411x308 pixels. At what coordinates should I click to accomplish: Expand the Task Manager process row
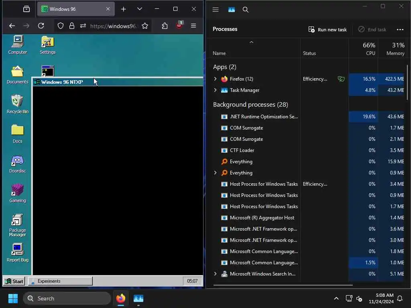(215, 90)
